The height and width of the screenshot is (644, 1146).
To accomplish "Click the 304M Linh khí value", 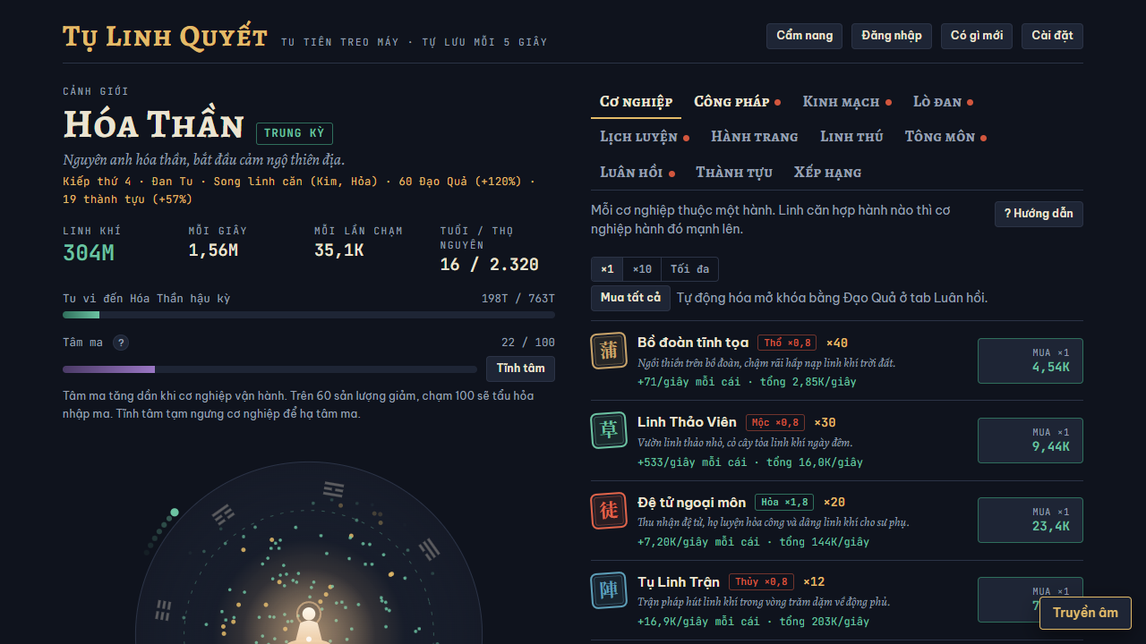I will pos(89,253).
